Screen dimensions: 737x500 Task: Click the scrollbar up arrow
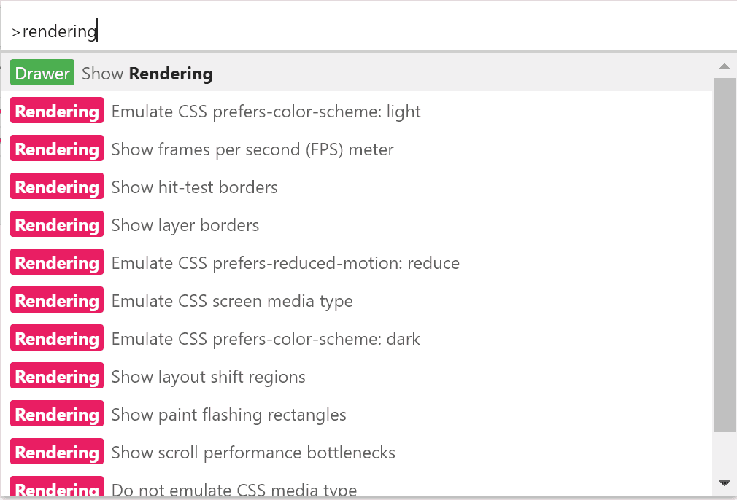[x=725, y=67]
